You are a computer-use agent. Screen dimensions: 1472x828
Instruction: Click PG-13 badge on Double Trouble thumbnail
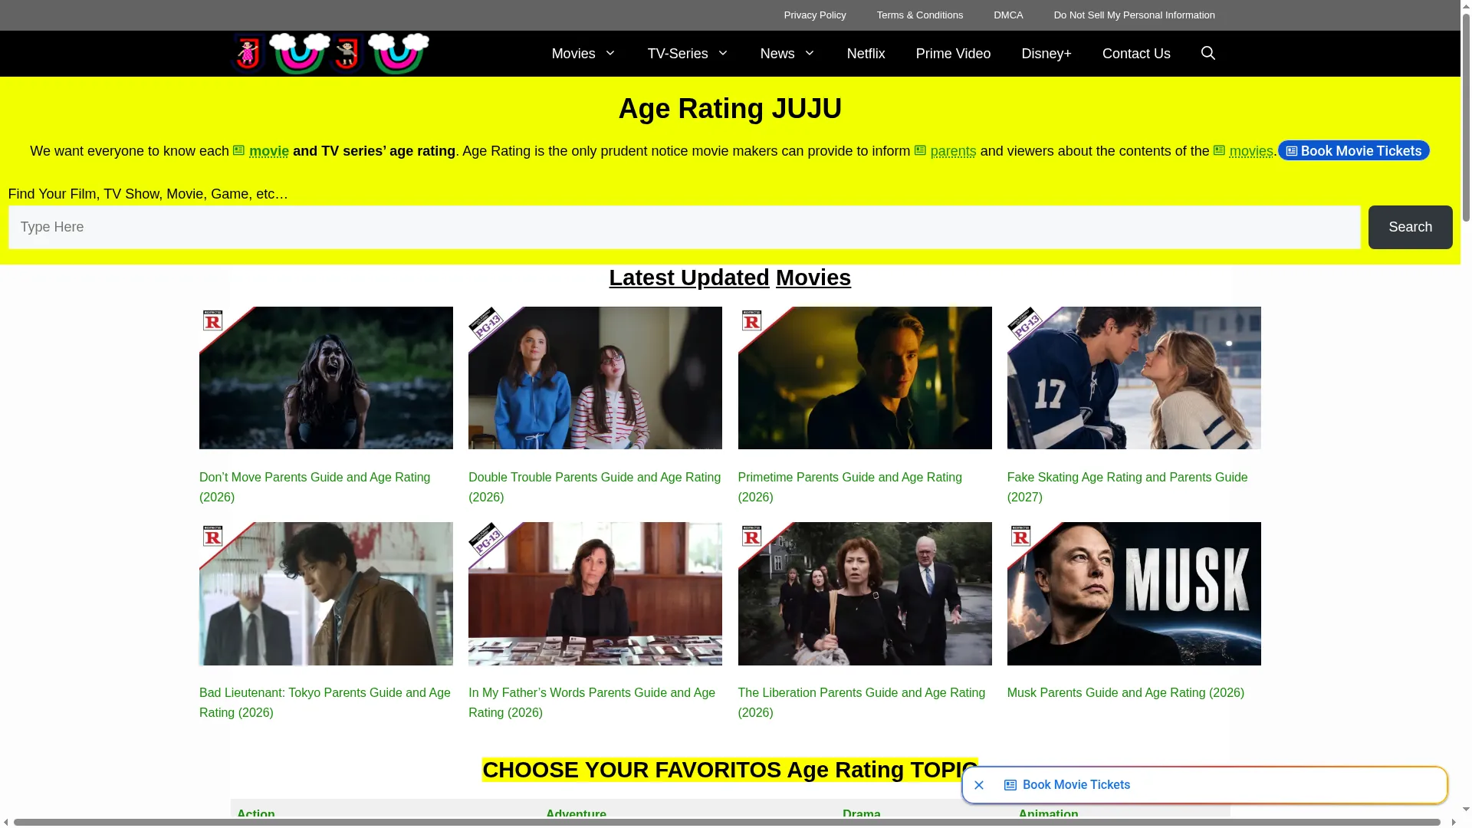pyautogui.click(x=486, y=324)
